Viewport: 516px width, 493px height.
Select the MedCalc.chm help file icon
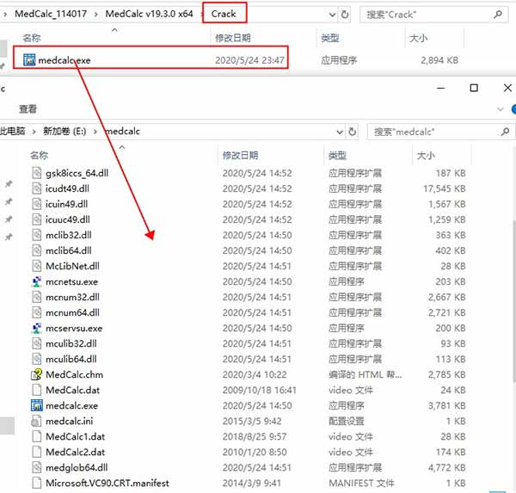[x=36, y=374]
